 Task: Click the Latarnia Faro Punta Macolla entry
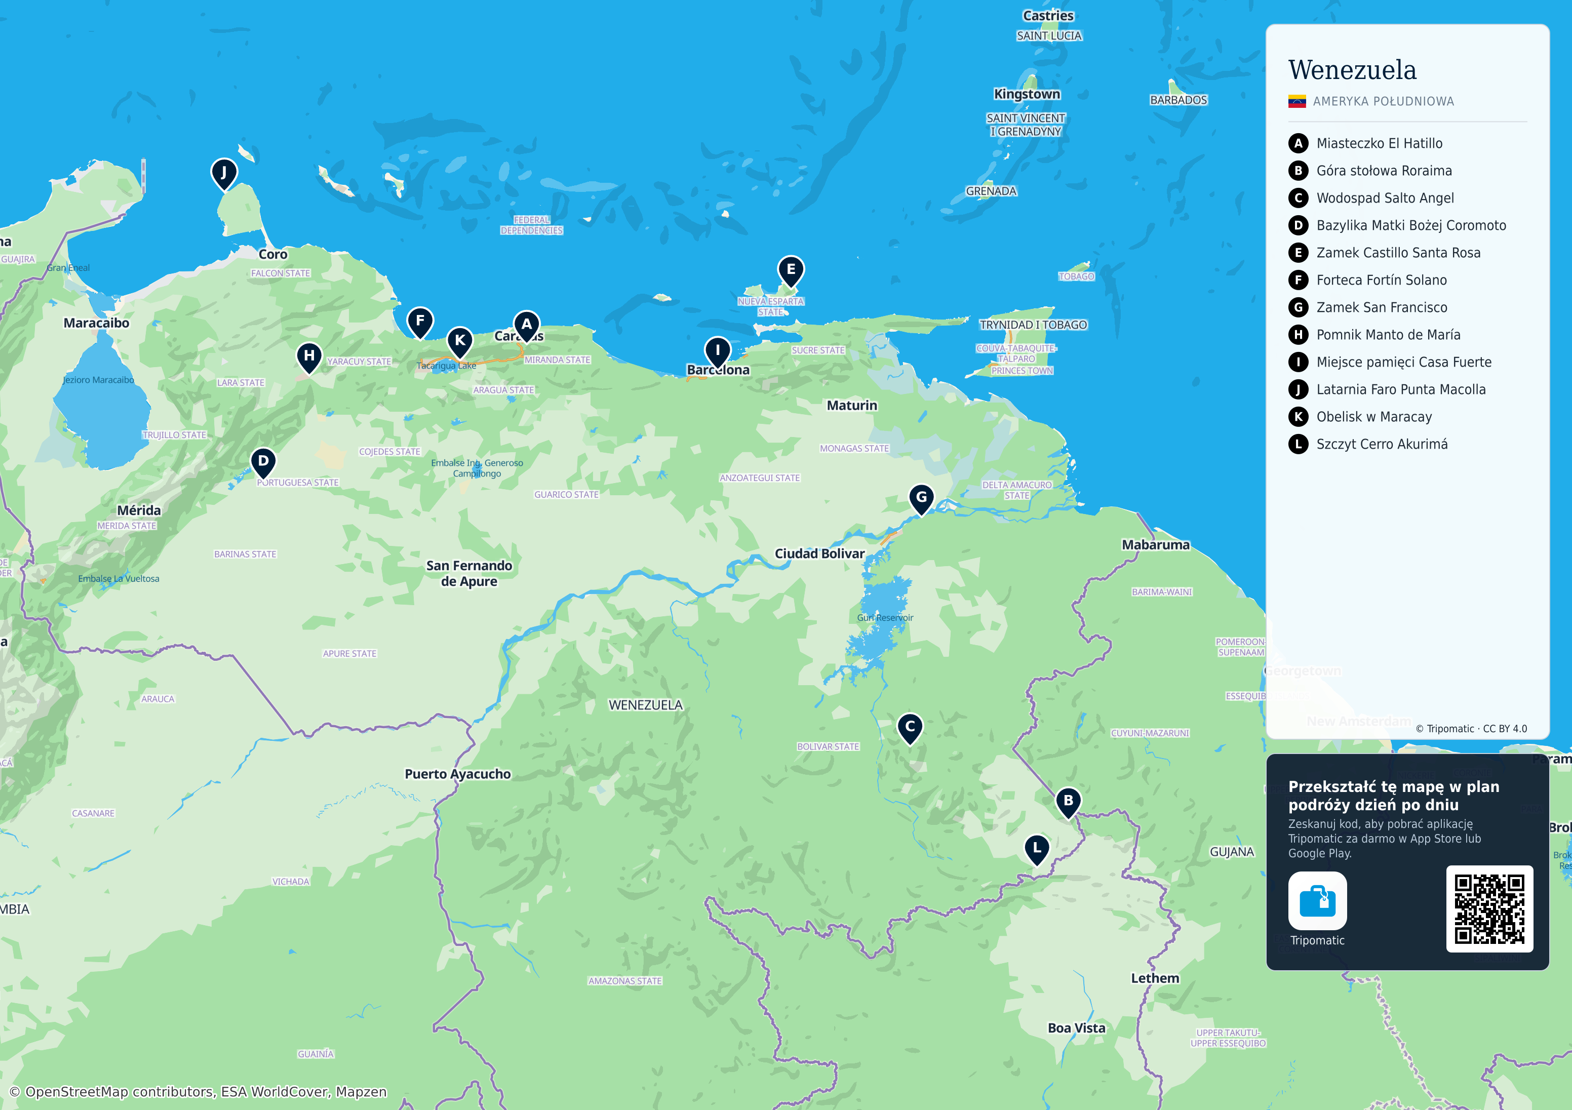click(1401, 389)
